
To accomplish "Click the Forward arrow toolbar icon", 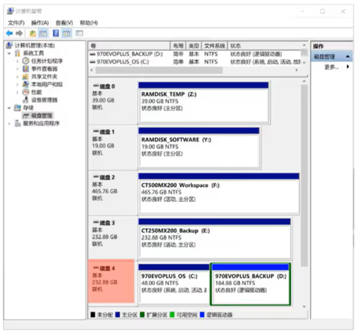I will (x=19, y=34).
